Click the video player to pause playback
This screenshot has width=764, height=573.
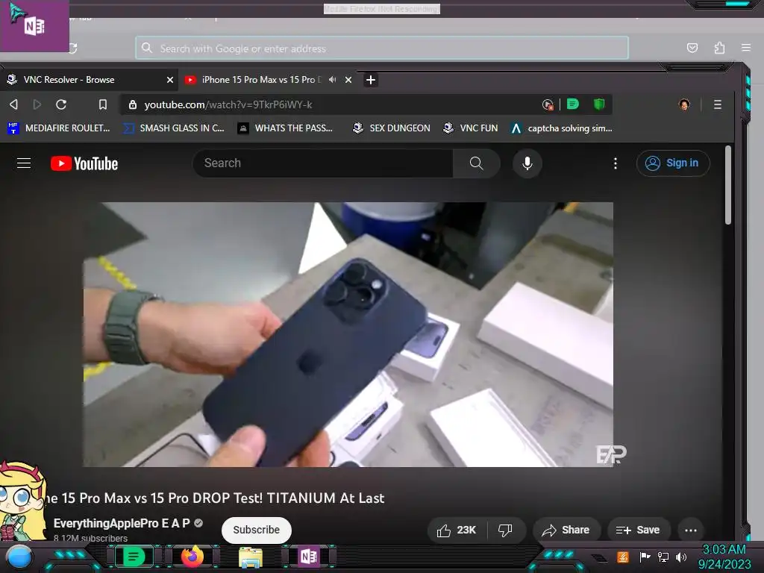click(348, 335)
